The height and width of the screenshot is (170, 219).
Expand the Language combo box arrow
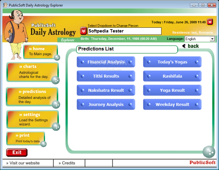[x=212, y=39]
